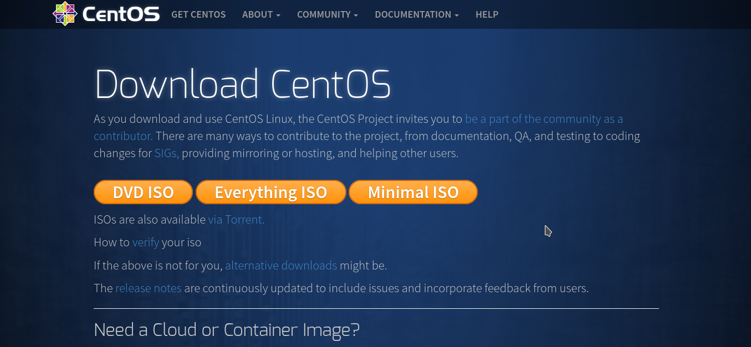Click the CentOS pinwheel logo icon
The image size is (751, 347).
click(x=65, y=14)
